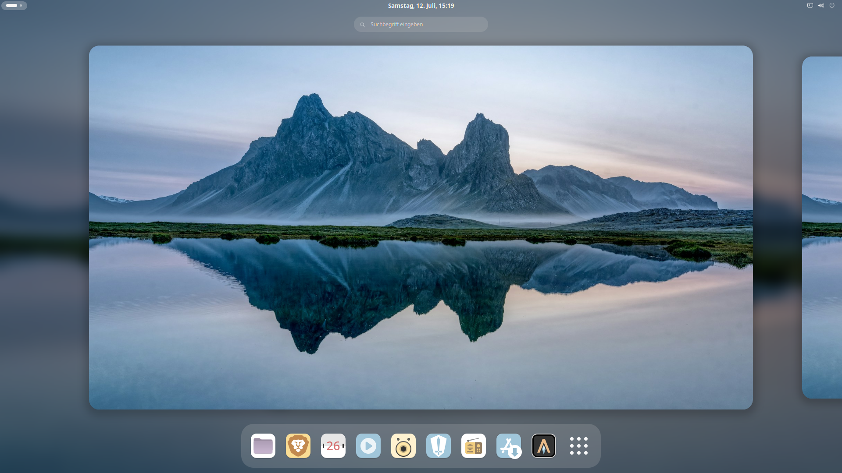Launch the video player with play icon
The image size is (842, 473).
coord(368,446)
